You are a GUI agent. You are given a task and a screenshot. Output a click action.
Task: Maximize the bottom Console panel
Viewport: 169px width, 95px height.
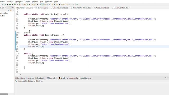pyautogui.click(x=168, y=77)
